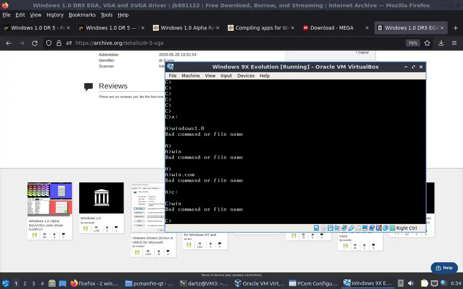The image size is (463, 289).
Task: Click the padlock site security icon
Action: [x=59, y=43]
